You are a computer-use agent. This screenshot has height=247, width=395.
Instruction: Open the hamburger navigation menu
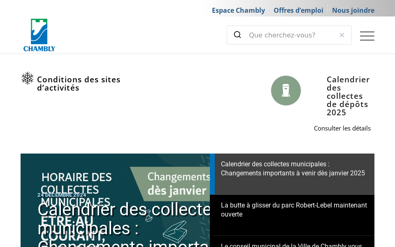pos(367,36)
